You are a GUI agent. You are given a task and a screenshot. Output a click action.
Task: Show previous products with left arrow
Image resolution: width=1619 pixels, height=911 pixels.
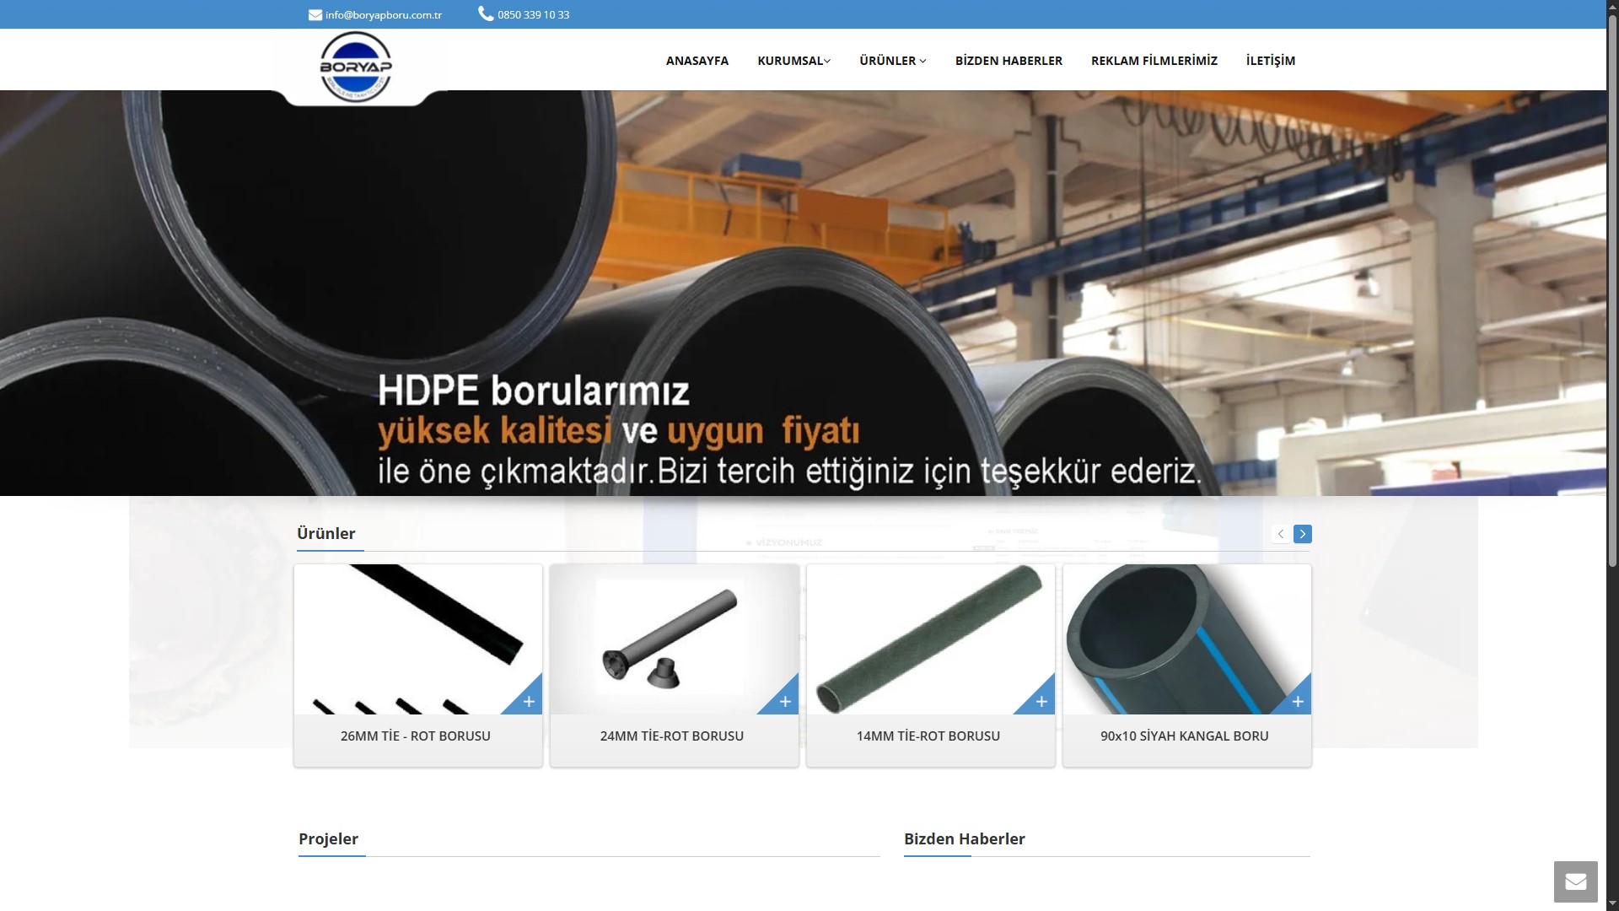[x=1281, y=534]
